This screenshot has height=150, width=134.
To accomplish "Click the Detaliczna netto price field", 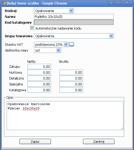I will pyautogui.click(x=39, y=78).
